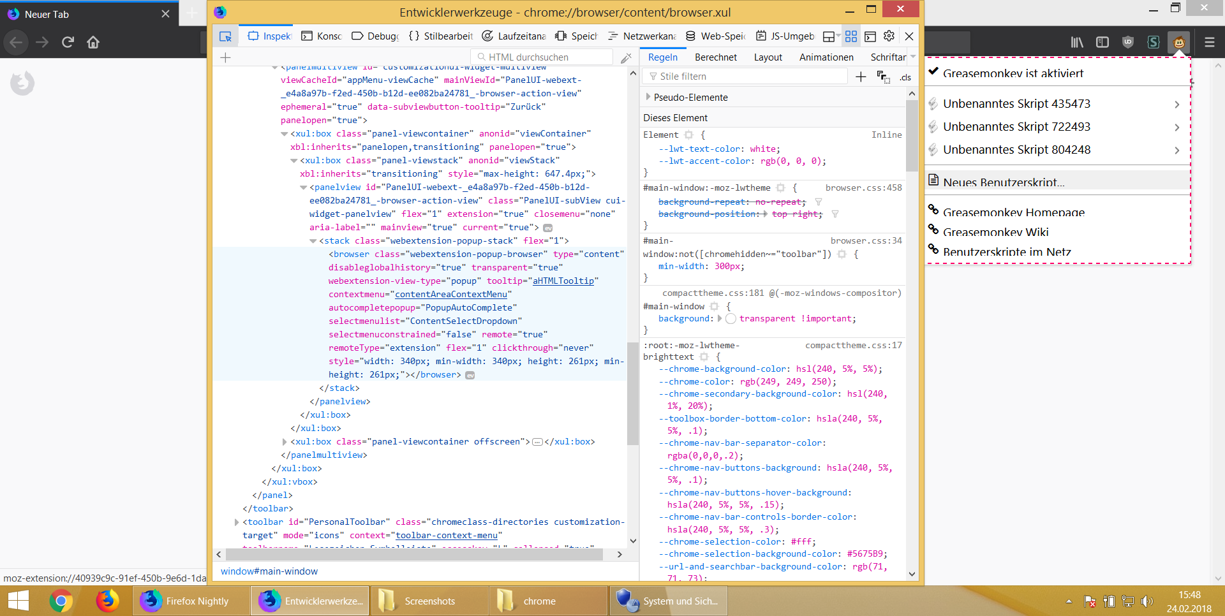Expand the PersonalToolbar toolbar node
1225x616 pixels.
pyautogui.click(x=237, y=522)
